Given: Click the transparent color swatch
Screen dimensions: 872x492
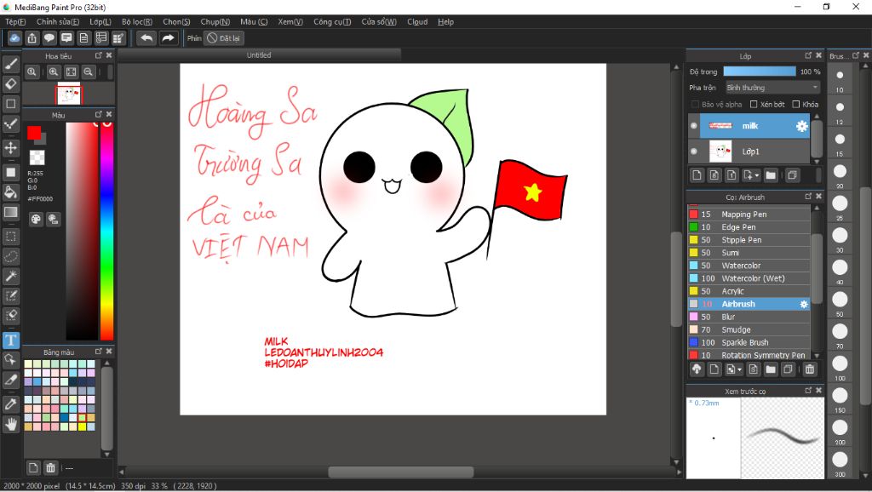Looking at the screenshot, I should [x=37, y=157].
